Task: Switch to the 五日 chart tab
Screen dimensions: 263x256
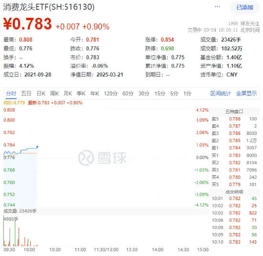Action: [26, 93]
